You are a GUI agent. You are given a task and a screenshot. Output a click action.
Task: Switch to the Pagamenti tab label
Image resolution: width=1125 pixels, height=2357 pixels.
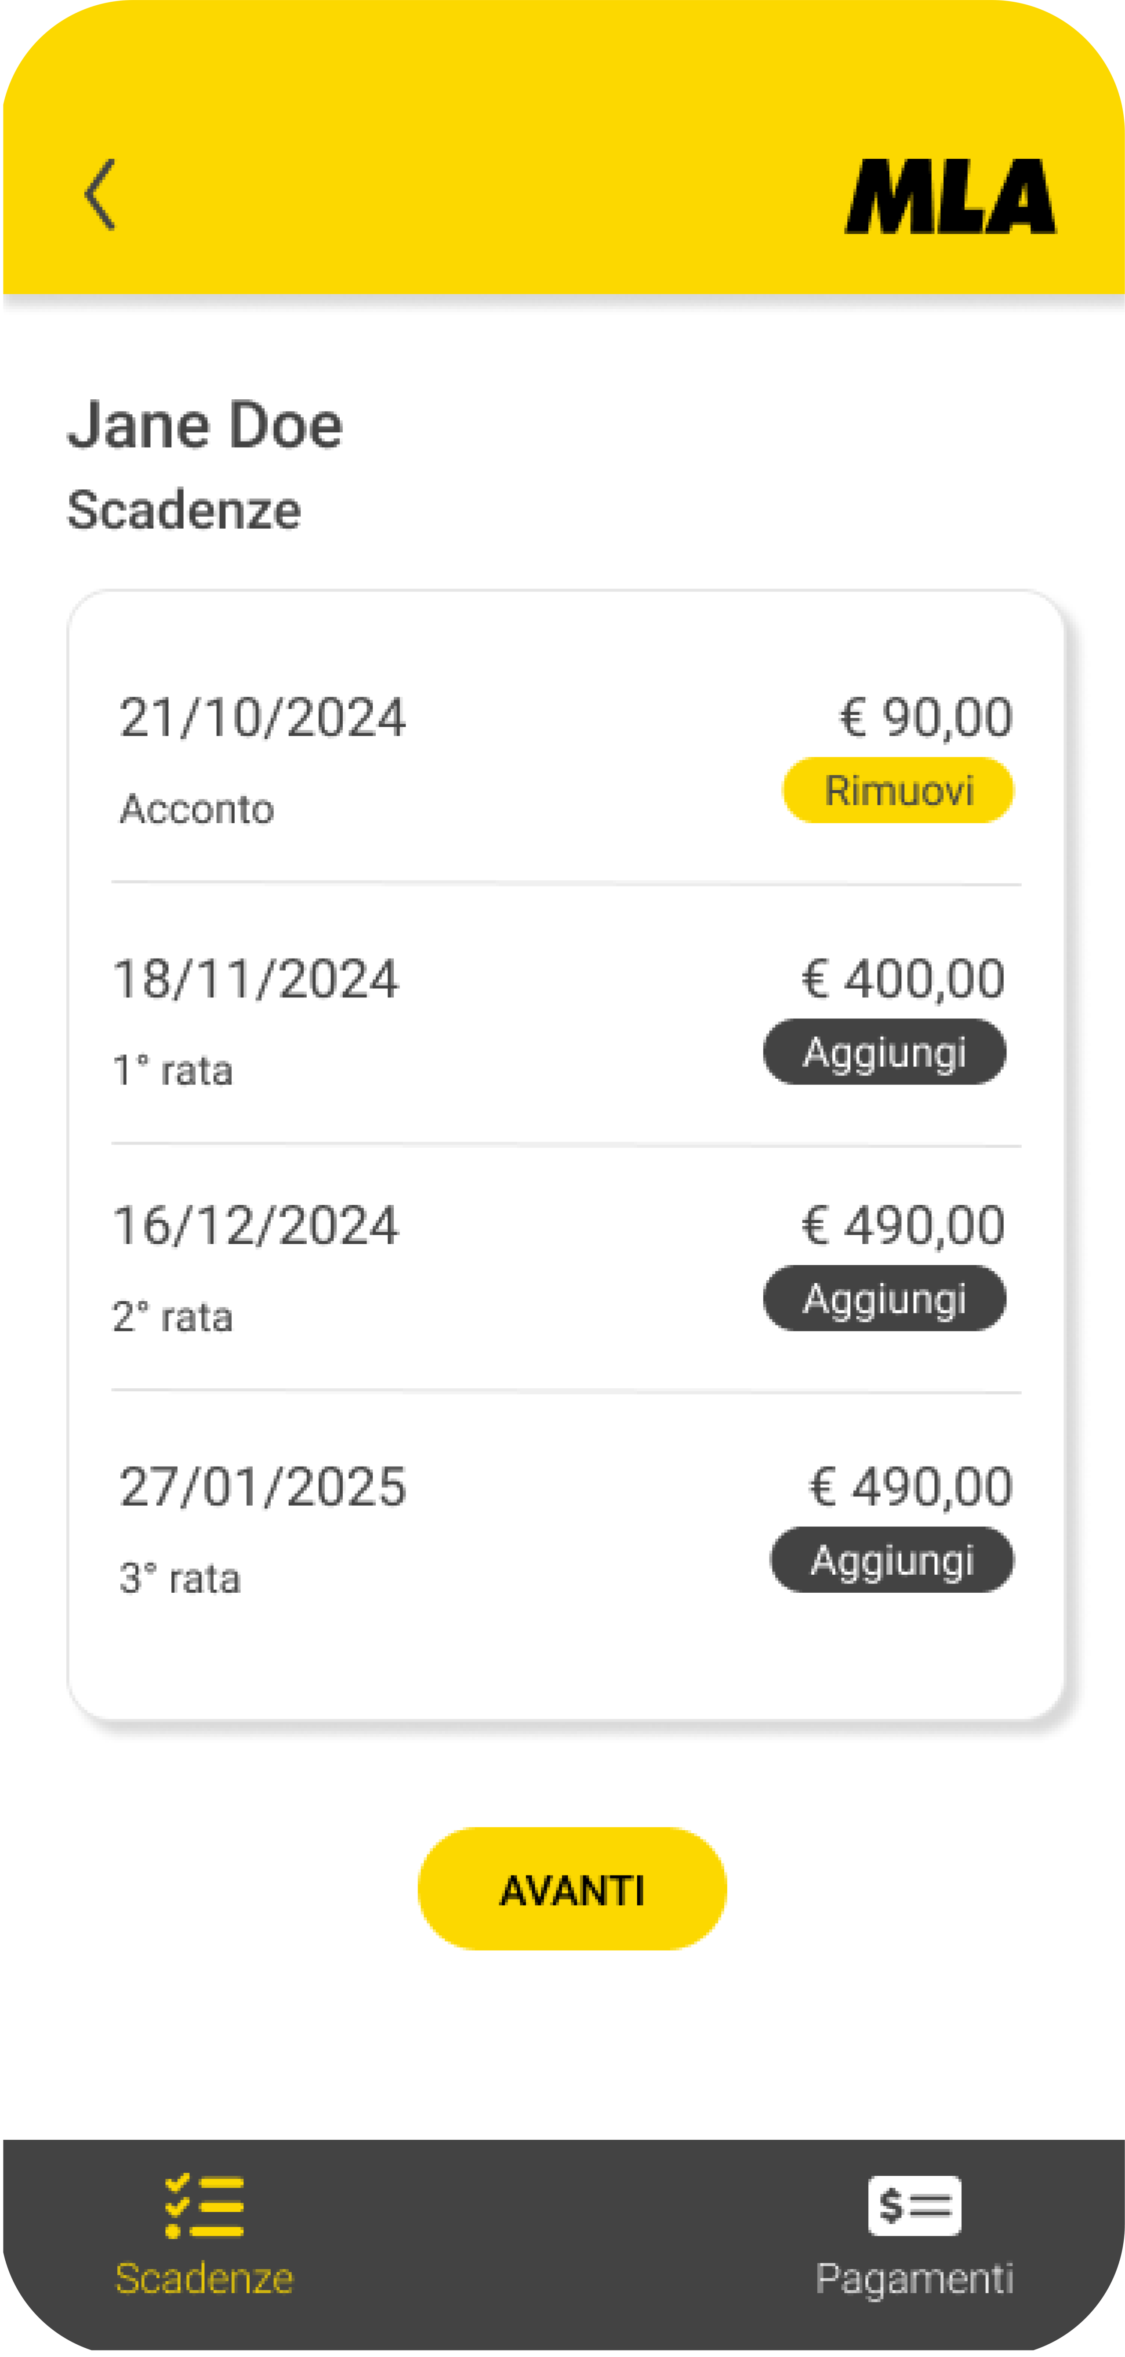[x=914, y=2278]
